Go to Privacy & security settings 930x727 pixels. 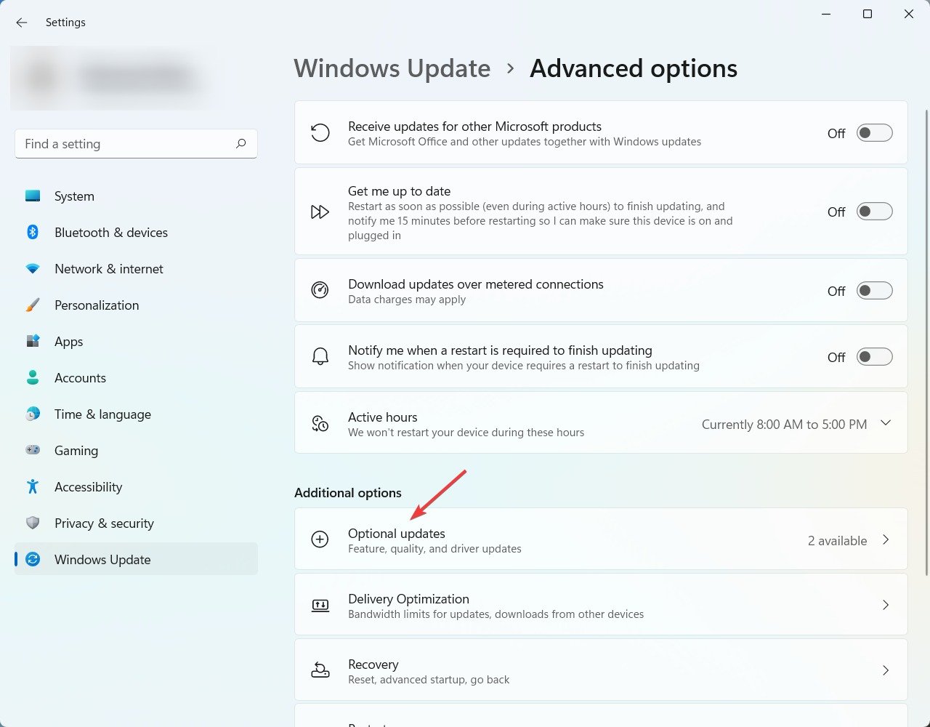[136, 523]
